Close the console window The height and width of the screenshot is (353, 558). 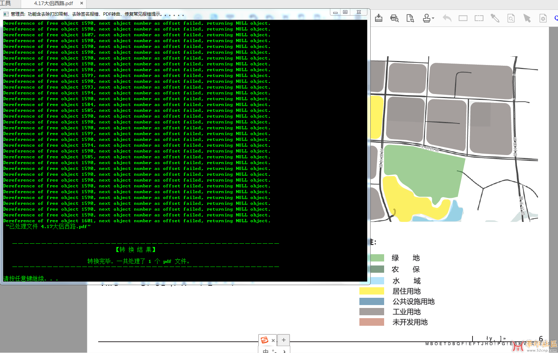pos(359,12)
